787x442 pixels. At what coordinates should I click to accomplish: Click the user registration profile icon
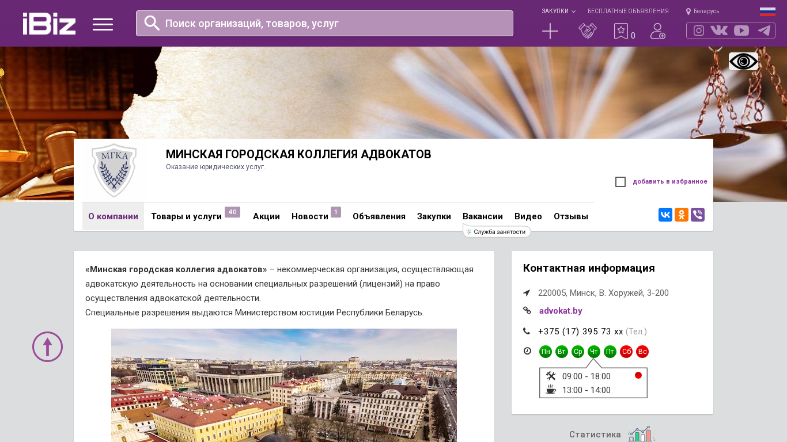[x=658, y=31]
